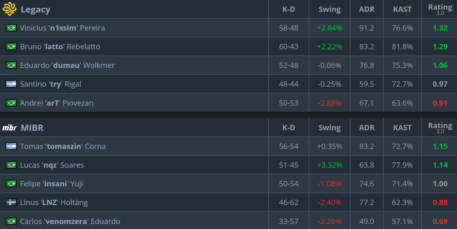Viewport: 457px width, 229px height.
Task: Click the Sweden flag next to LNZ
Action: pos(11,202)
